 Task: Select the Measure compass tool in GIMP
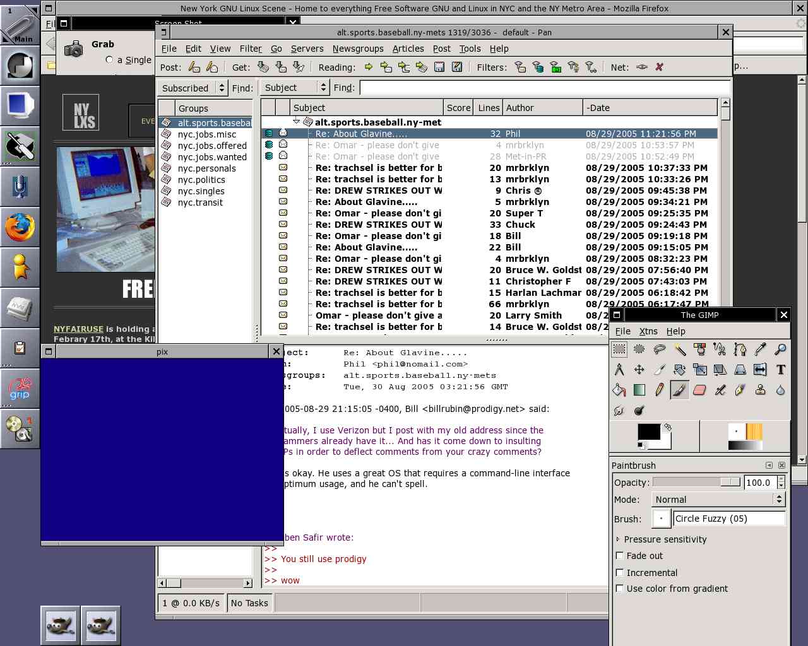click(x=619, y=370)
